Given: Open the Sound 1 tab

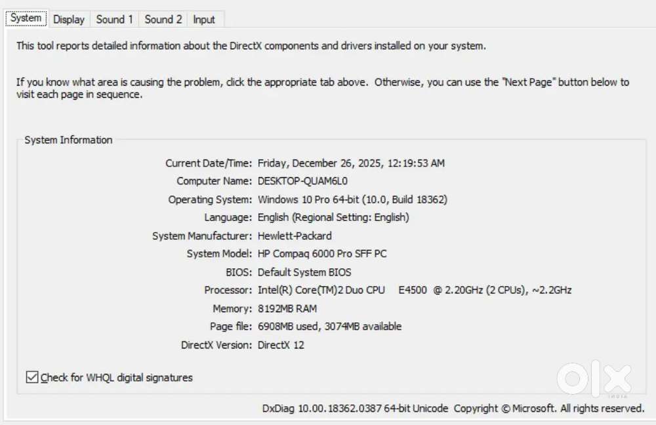Looking at the screenshot, I should (115, 20).
